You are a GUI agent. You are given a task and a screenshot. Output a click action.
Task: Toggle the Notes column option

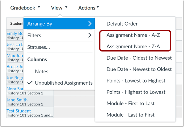pos(59,71)
